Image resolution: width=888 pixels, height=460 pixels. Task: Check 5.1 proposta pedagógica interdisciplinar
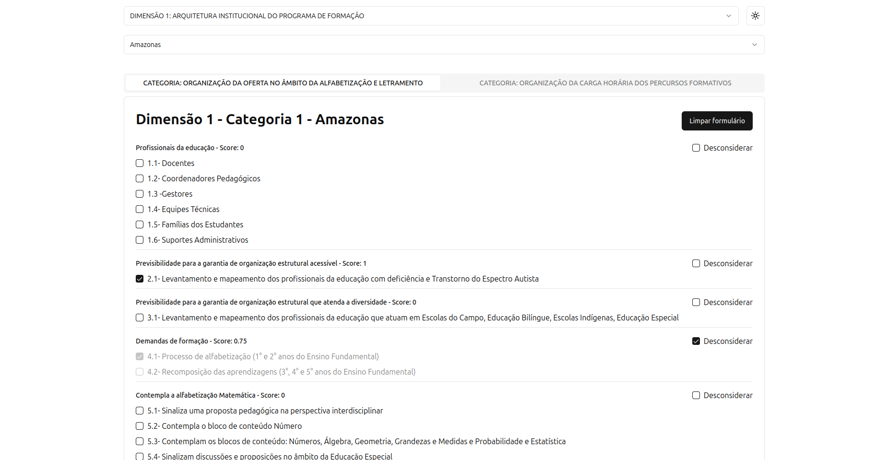pyautogui.click(x=140, y=411)
